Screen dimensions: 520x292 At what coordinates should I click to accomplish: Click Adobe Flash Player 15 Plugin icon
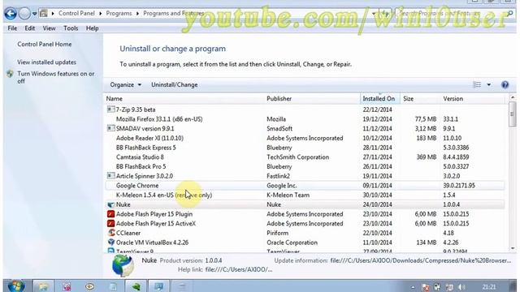[111, 214]
